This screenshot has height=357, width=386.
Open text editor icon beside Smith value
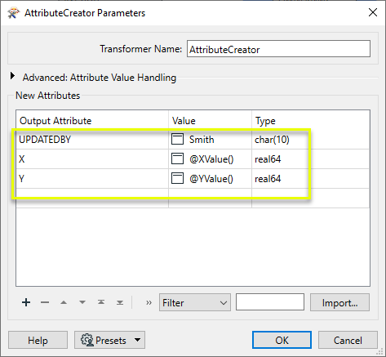pyautogui.click(x=177, y=139)
